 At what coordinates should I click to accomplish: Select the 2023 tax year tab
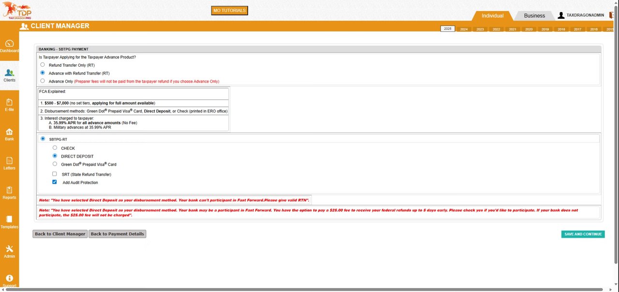(x=480, y=29)
